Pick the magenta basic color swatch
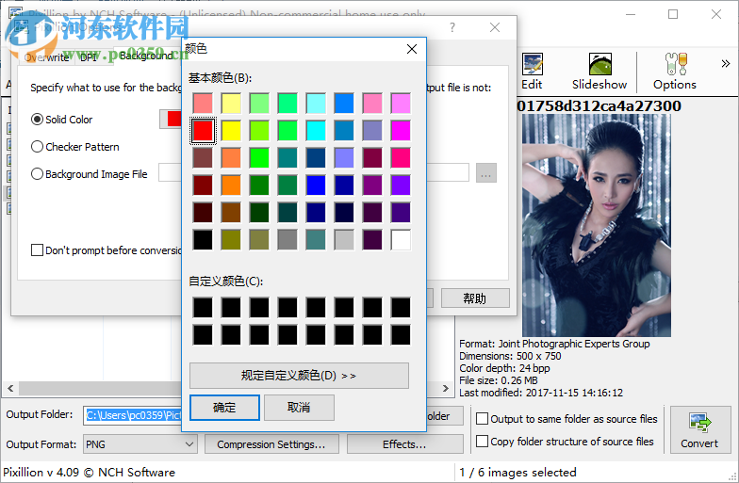739x483 pixels. tap(400, 130)
